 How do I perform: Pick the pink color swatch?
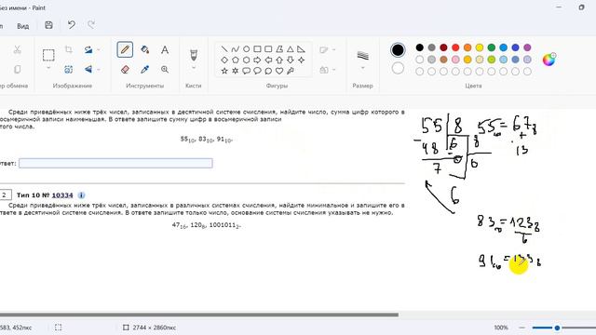(x=455, y=60)
